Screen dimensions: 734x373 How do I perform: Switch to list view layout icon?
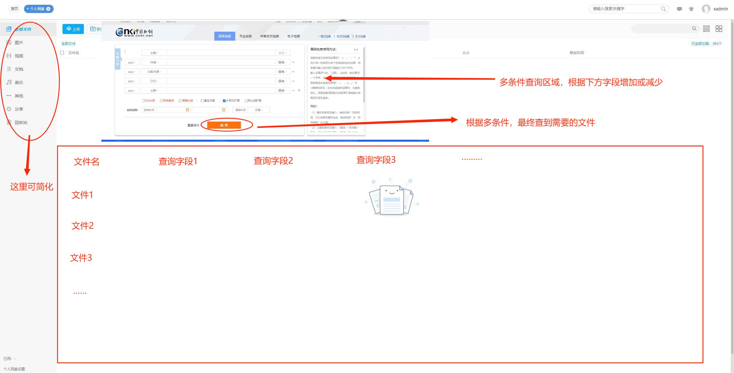(x=706, y=29)
